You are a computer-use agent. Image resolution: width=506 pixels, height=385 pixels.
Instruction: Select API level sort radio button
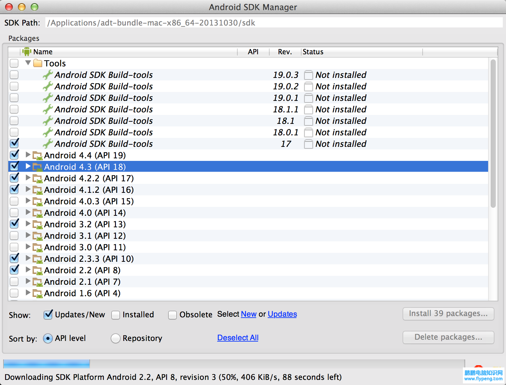pyautogui.click(x=48, y=338)
